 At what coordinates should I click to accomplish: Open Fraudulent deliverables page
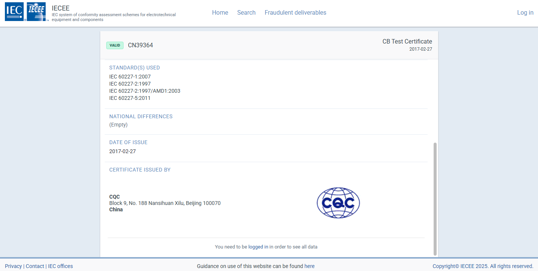(295, 12)
